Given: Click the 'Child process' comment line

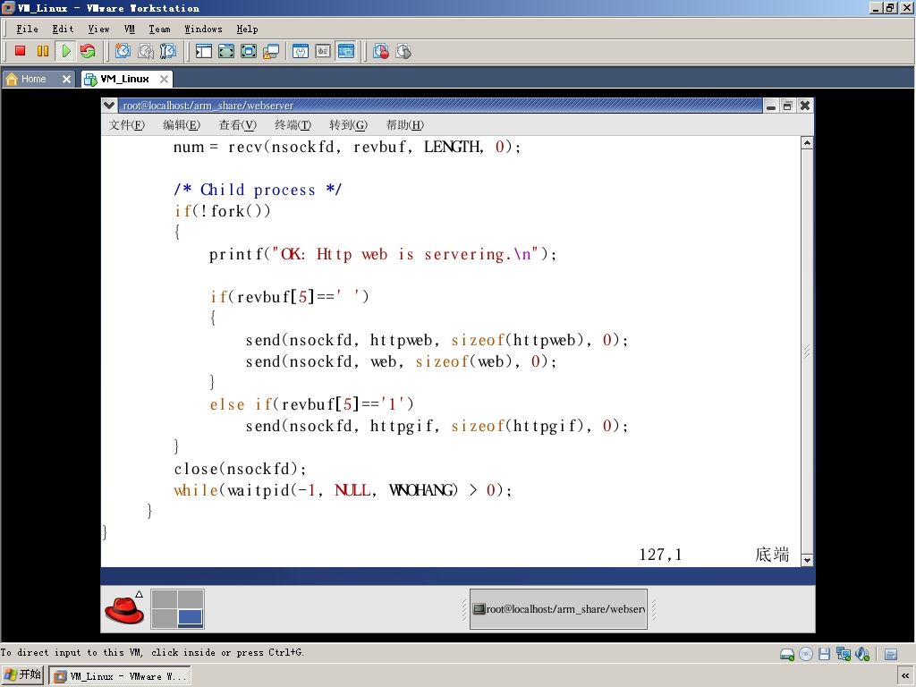Looking at the screenshot, I should (x=258, y=190).
